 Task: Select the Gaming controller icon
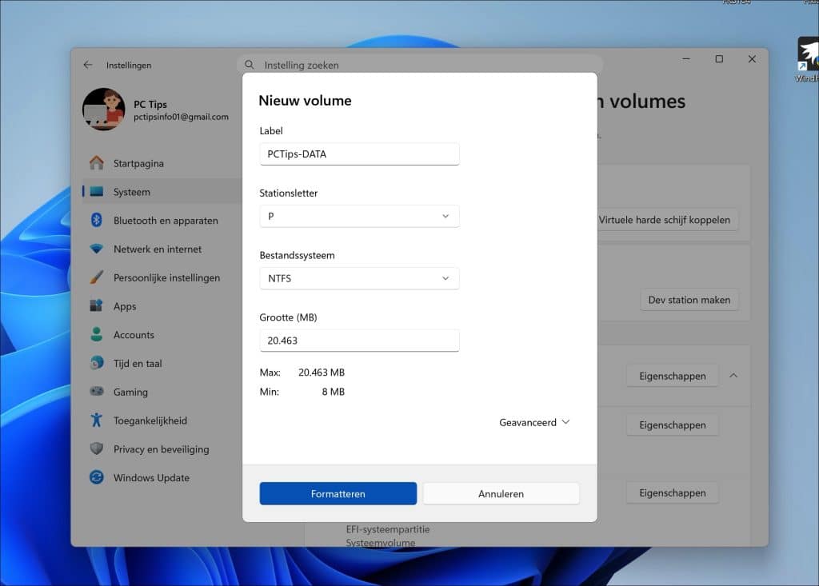point(97,392)
